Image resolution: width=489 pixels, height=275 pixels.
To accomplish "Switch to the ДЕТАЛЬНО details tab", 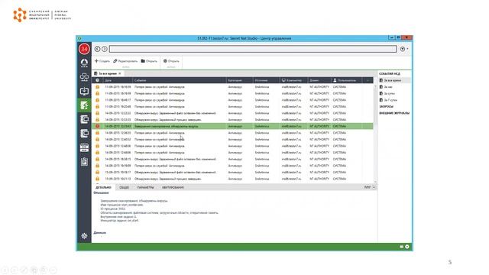I will click(x=103, y=187).
